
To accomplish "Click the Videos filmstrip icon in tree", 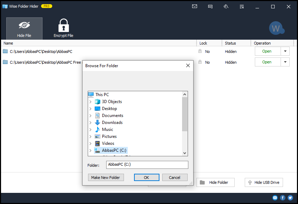I will pos(97,143).
